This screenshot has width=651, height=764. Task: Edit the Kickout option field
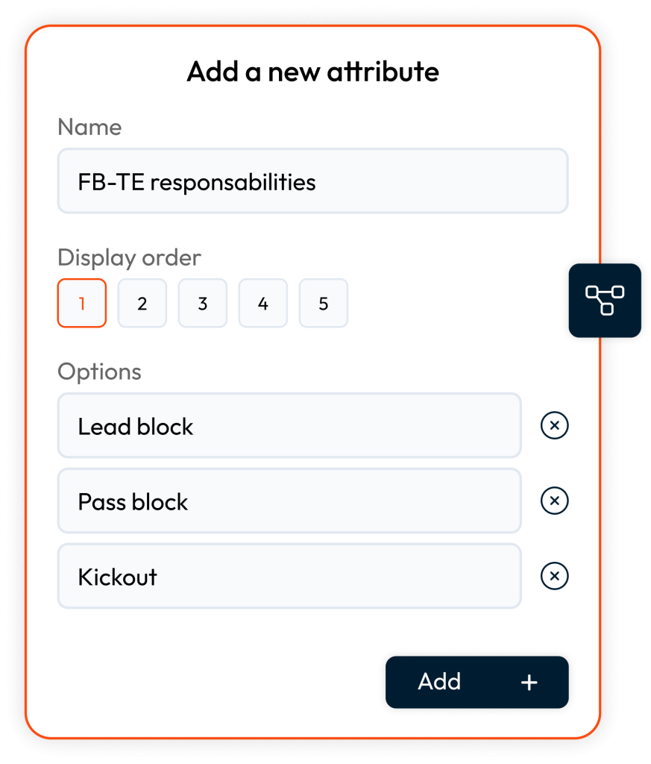click(x=289, y=577)
